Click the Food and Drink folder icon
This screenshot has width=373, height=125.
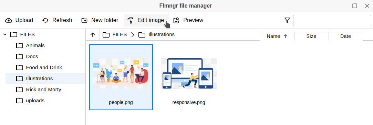20,67
